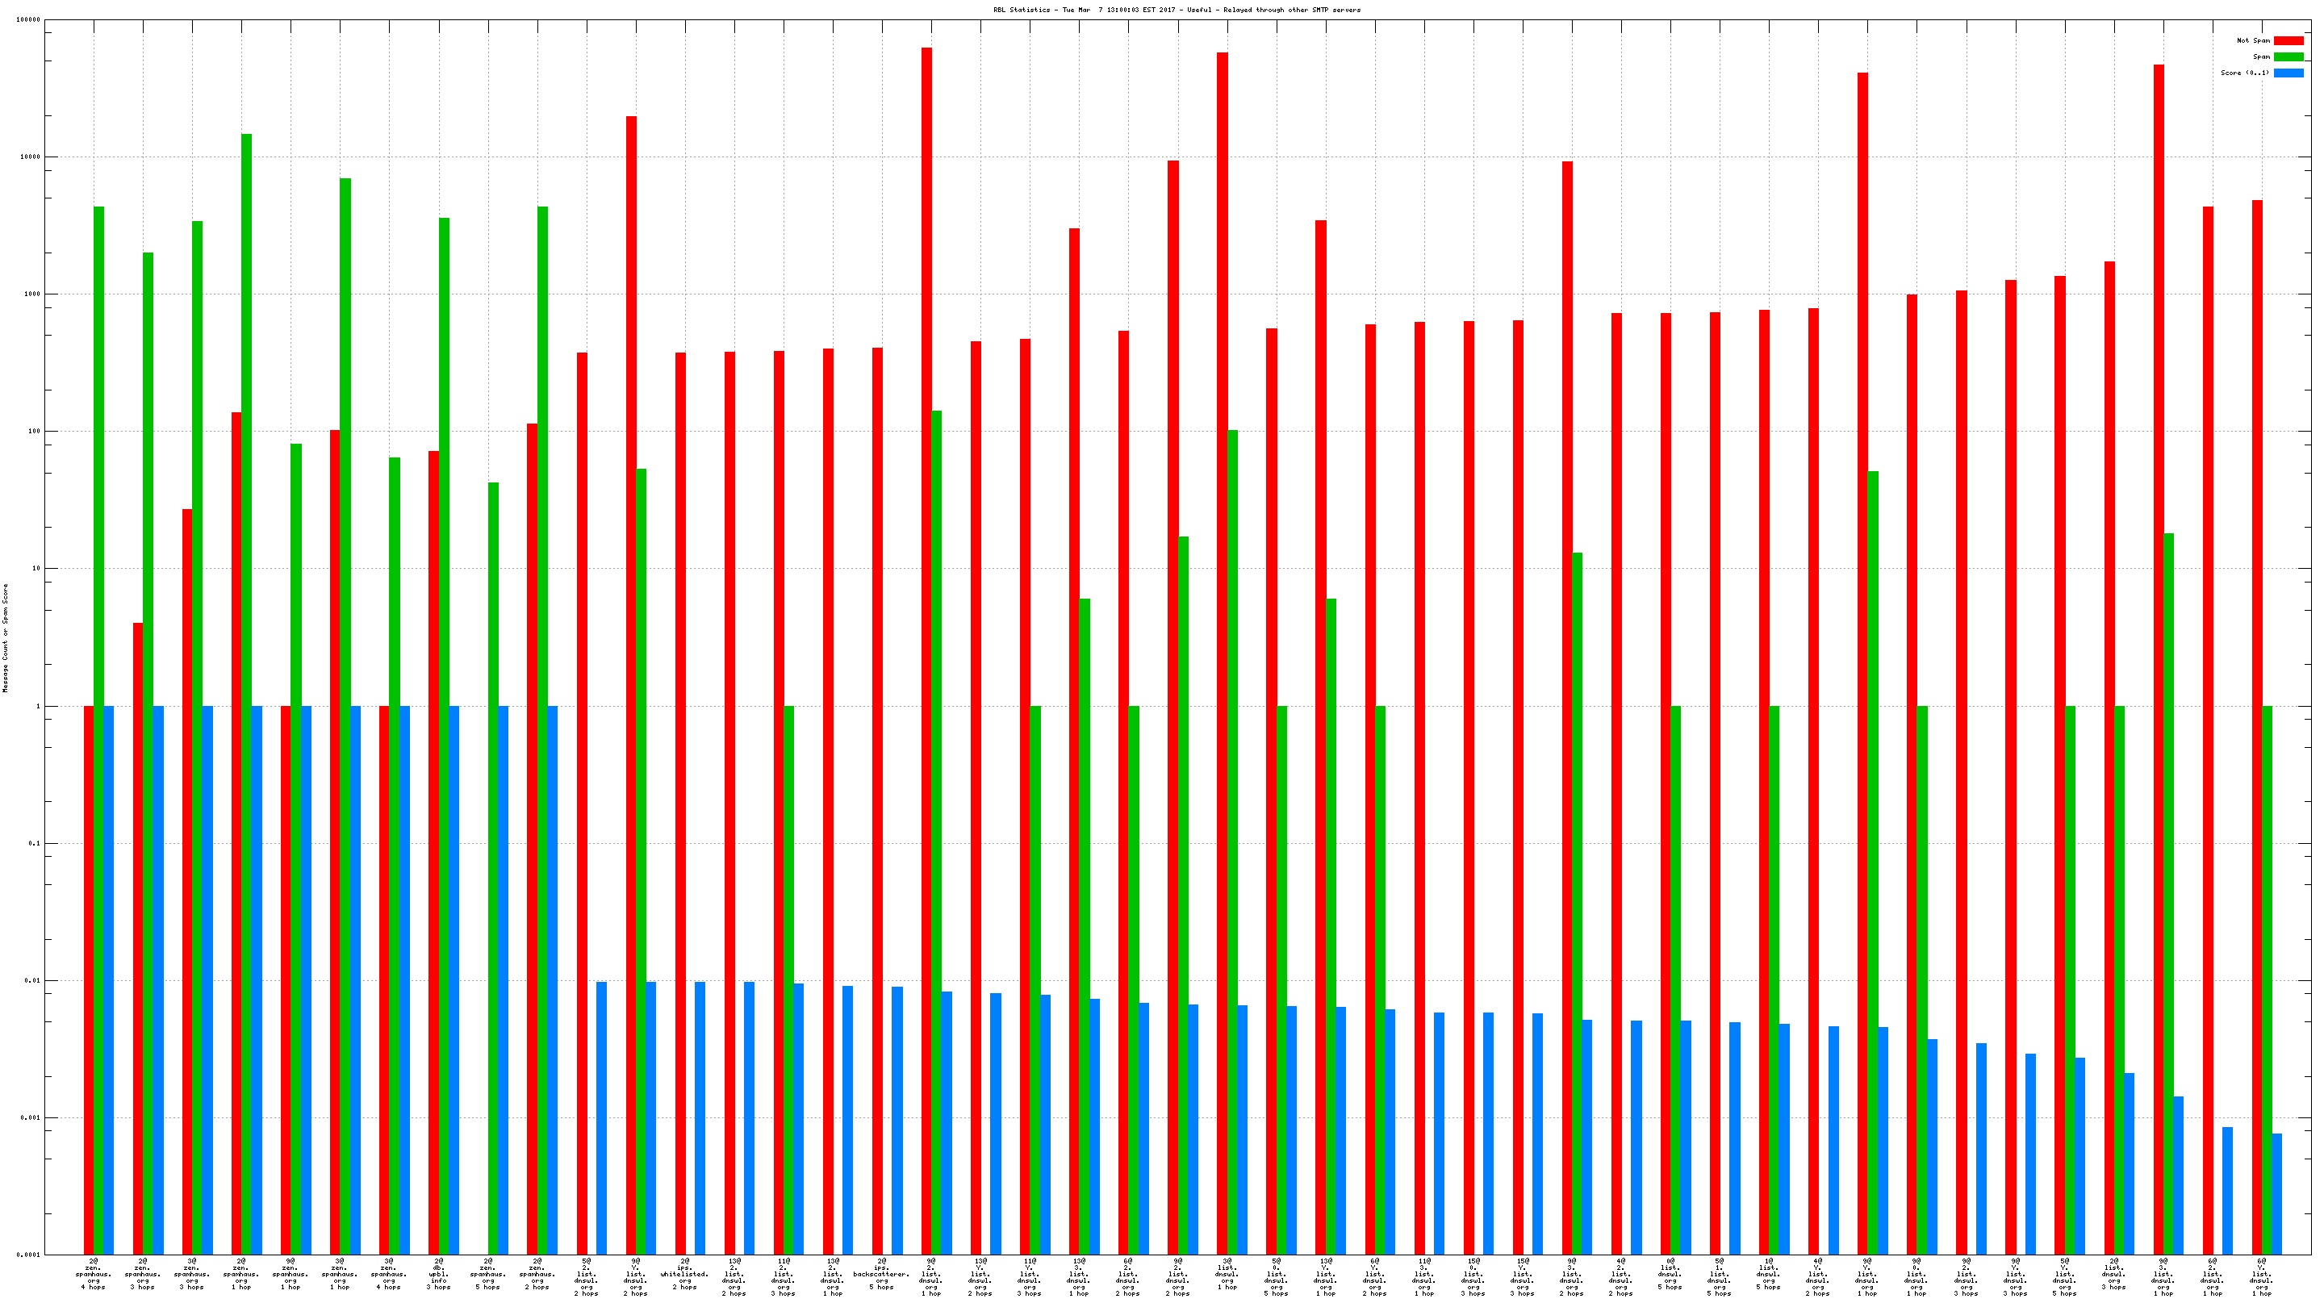Select the db.wpbl.info 3 hops label
The height and width of the screenshot is (1307, 2324).
(x=438, y=1274)
